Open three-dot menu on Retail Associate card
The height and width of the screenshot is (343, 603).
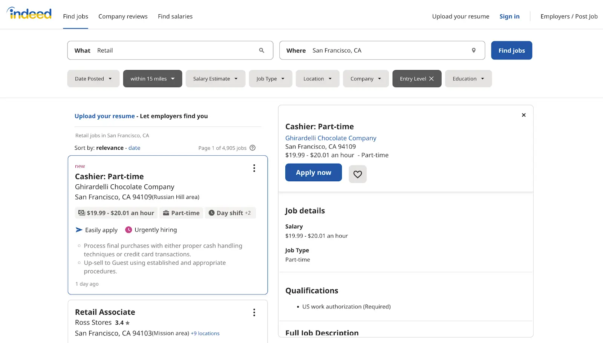pos(254,313)
